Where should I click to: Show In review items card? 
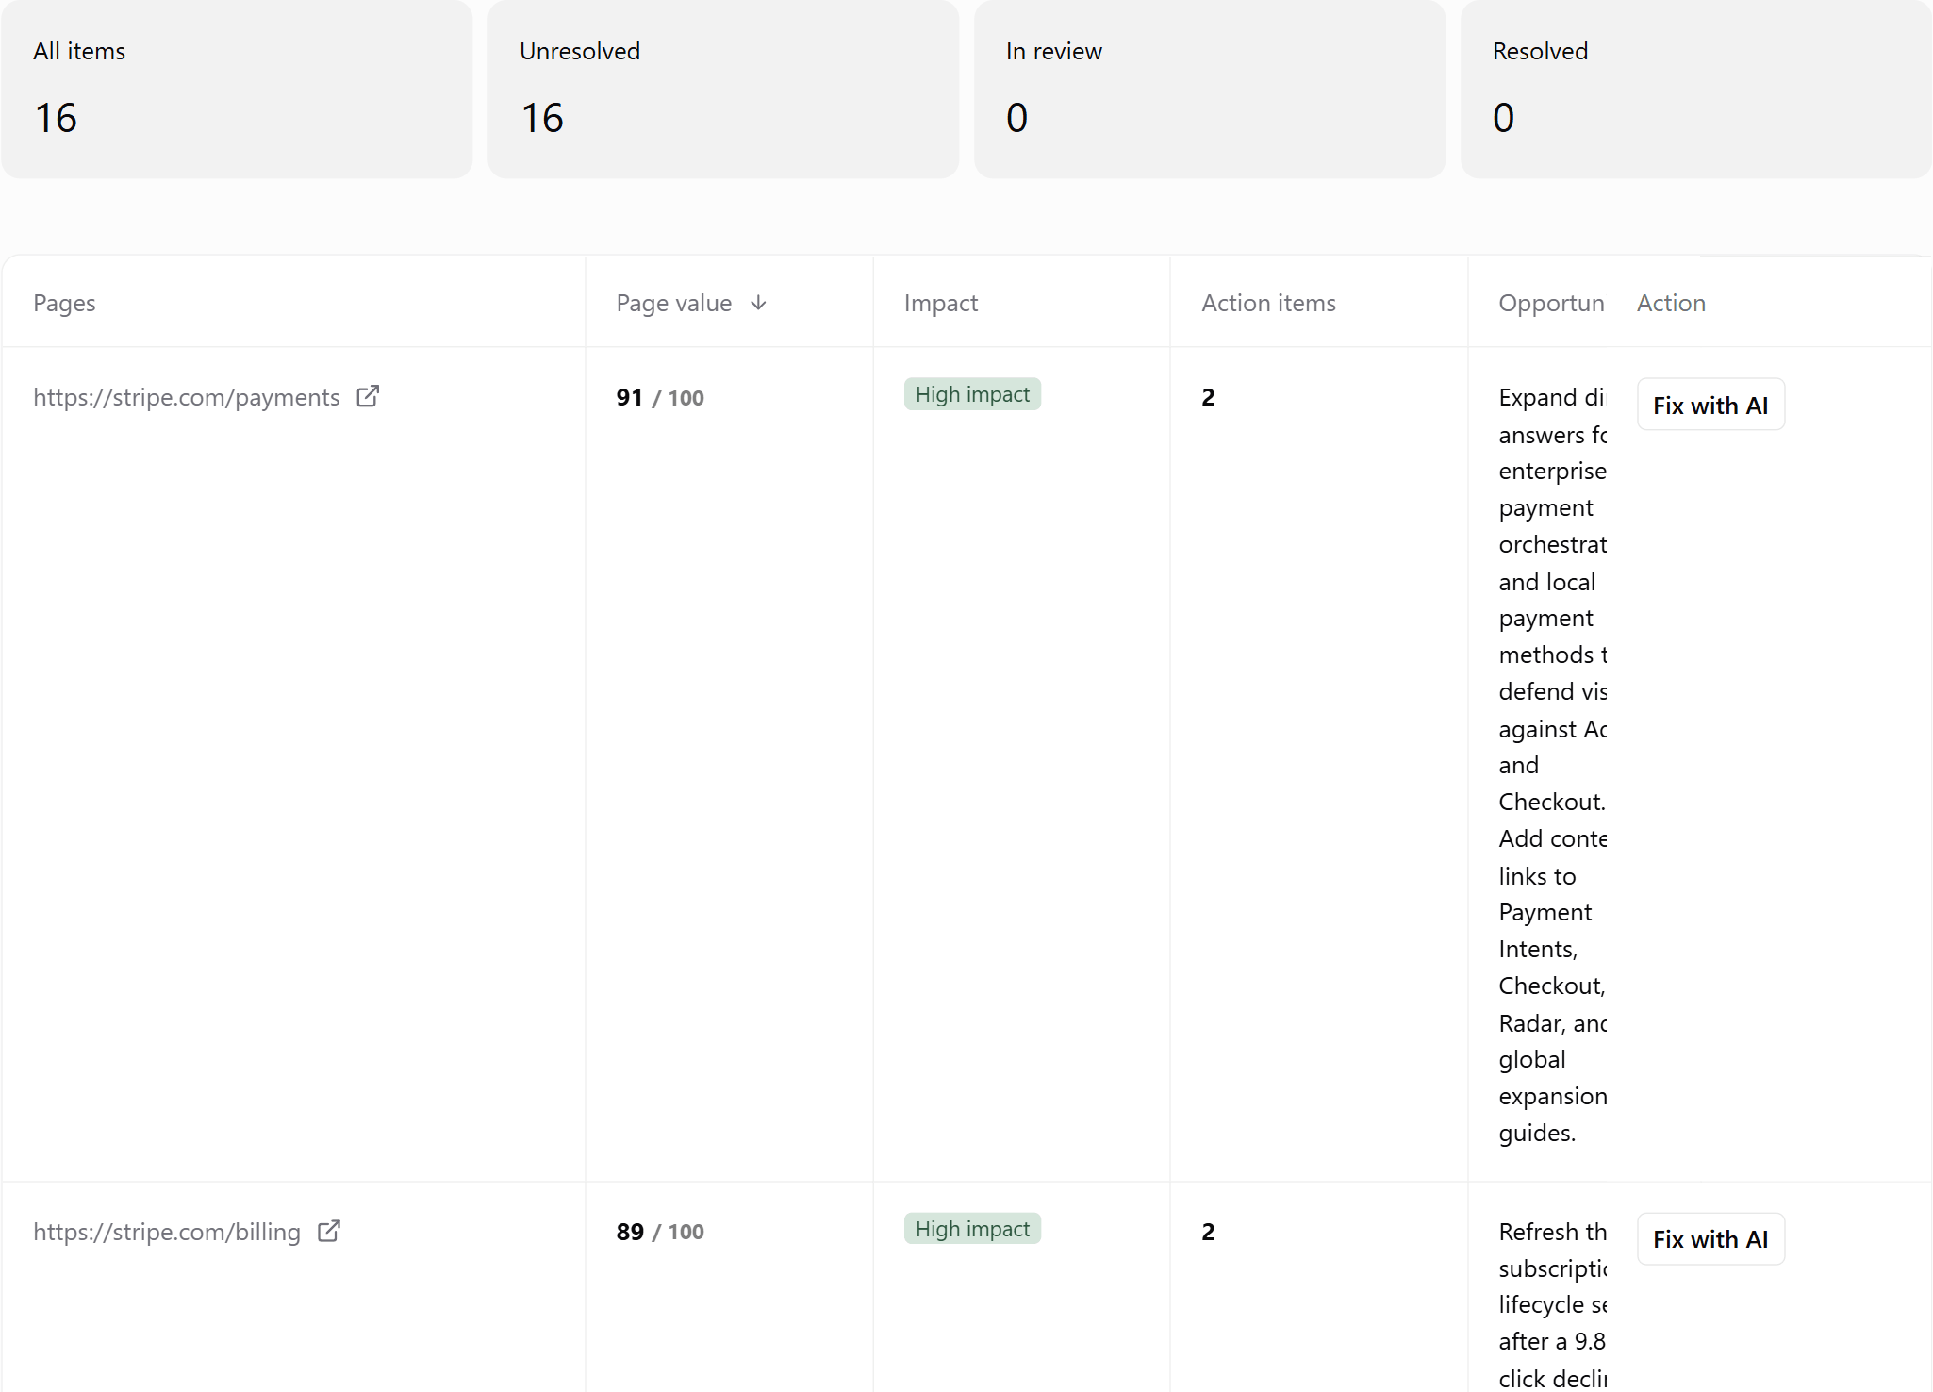click(1210, 90)
